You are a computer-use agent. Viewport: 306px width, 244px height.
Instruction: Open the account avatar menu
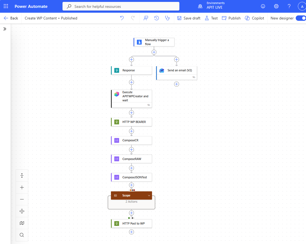302,6
